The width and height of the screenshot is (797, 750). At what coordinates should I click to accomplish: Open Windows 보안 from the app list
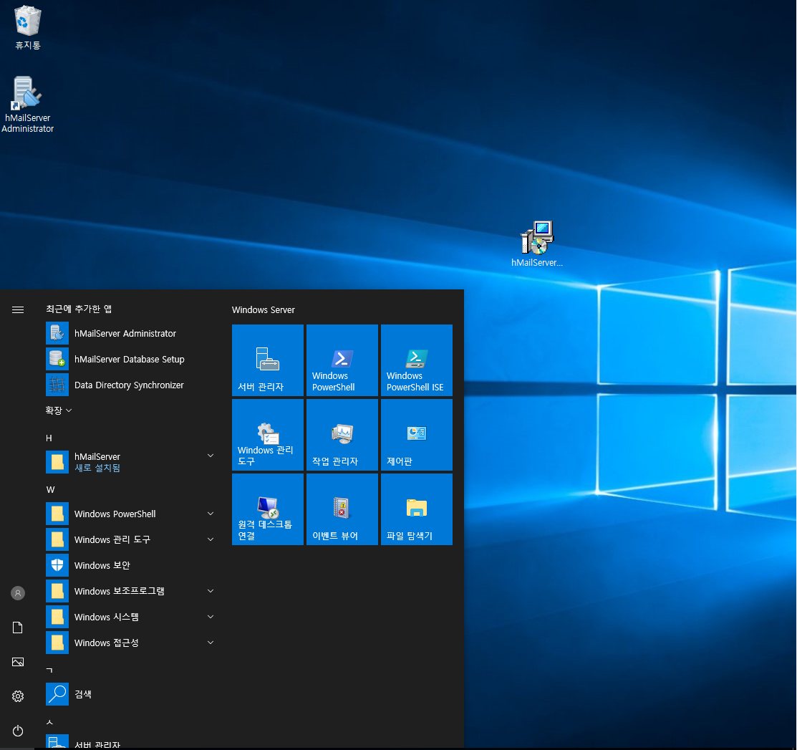(130, 565)
